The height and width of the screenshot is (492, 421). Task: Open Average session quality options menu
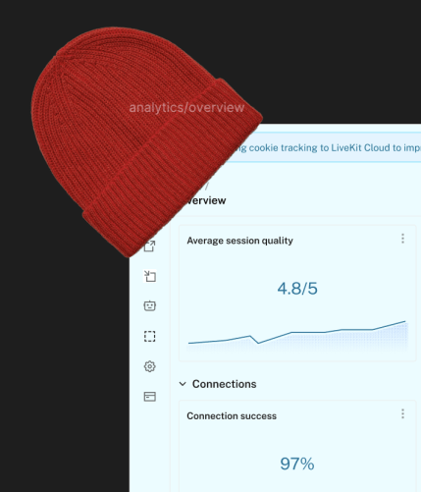(x=402, y=239)
